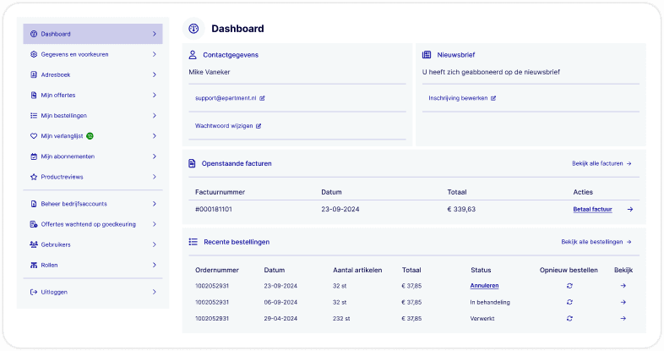Click the icon beside Beheer bedrijfsaccounts
664x351 pixels.
click(34, 204)
